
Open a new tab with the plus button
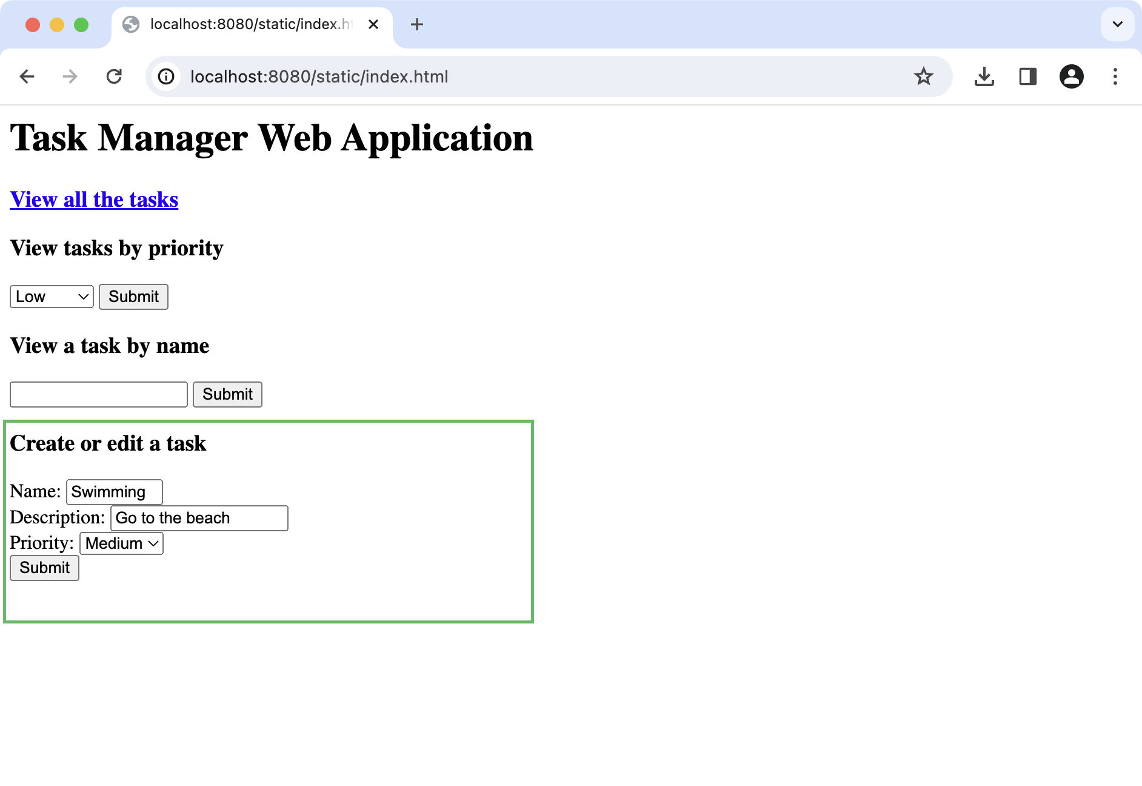(x=417, y=24)
